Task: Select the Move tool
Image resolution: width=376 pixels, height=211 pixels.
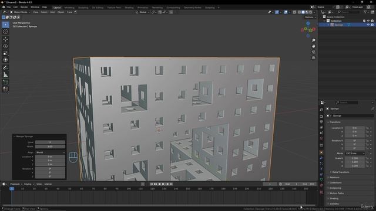Action: pyautogui.click(x=5, y=39)
